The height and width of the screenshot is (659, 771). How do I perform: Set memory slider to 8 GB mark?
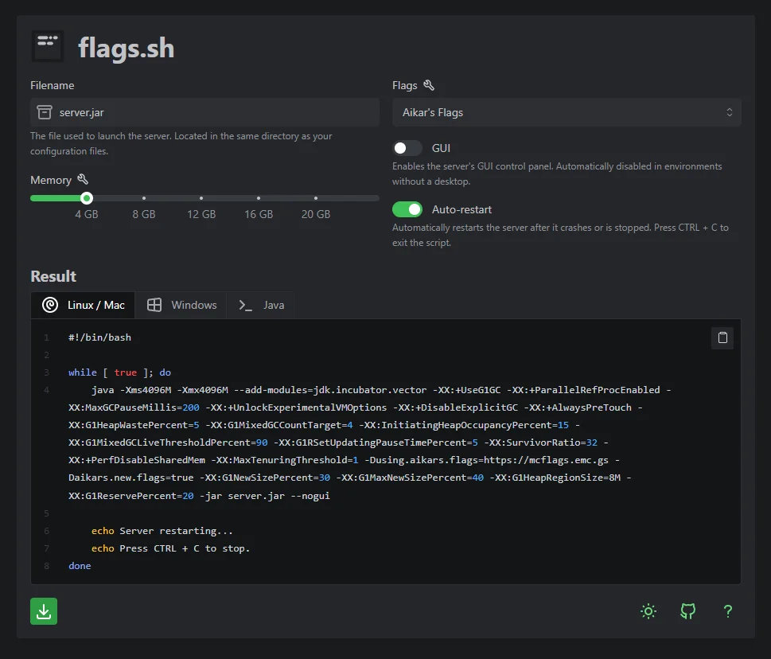144,198
